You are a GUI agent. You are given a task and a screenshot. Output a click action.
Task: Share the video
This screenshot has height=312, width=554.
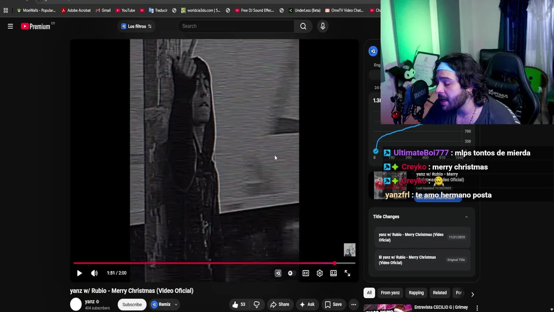(x=280, y=304)
